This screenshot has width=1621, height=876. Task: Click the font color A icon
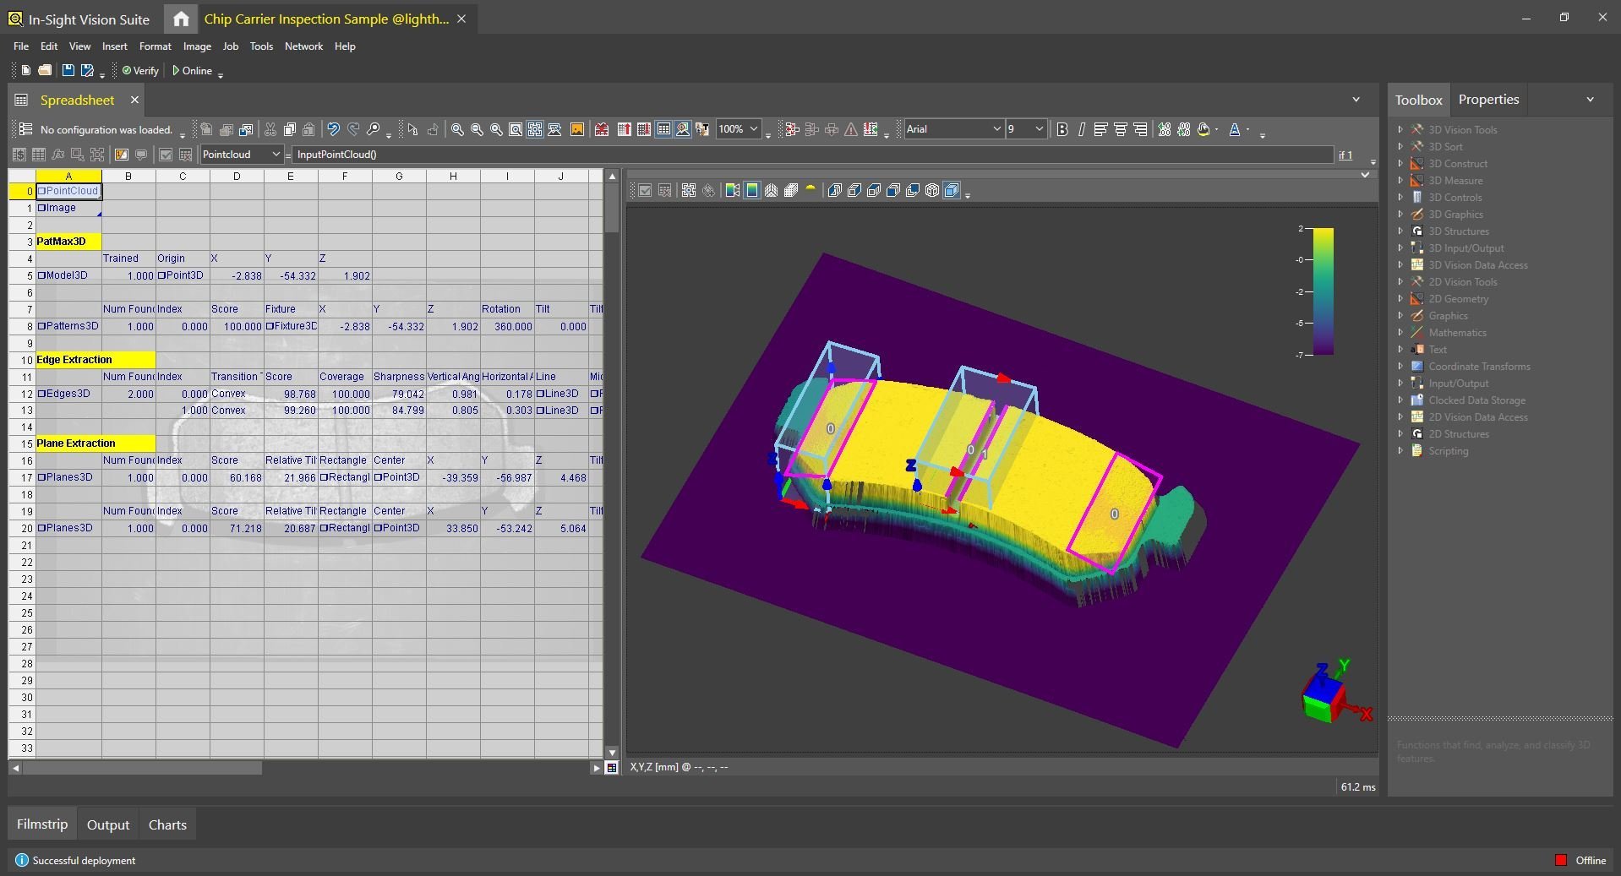coord(1235,129)
